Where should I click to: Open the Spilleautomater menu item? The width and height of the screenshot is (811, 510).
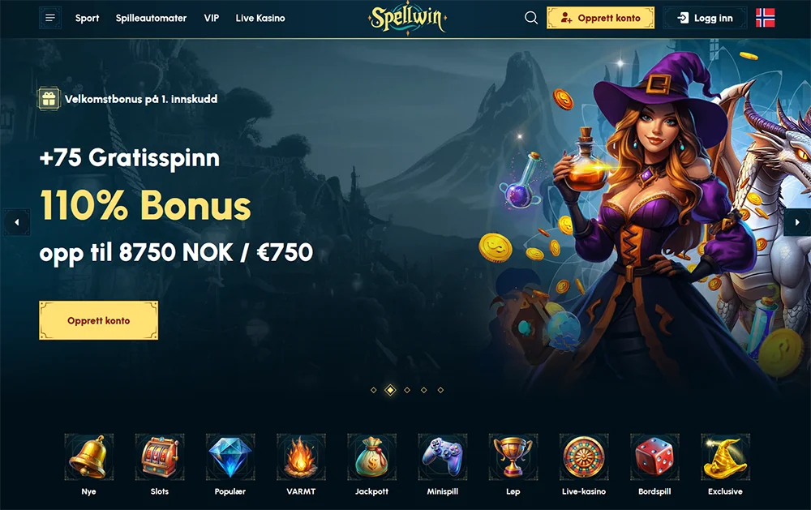151,18
